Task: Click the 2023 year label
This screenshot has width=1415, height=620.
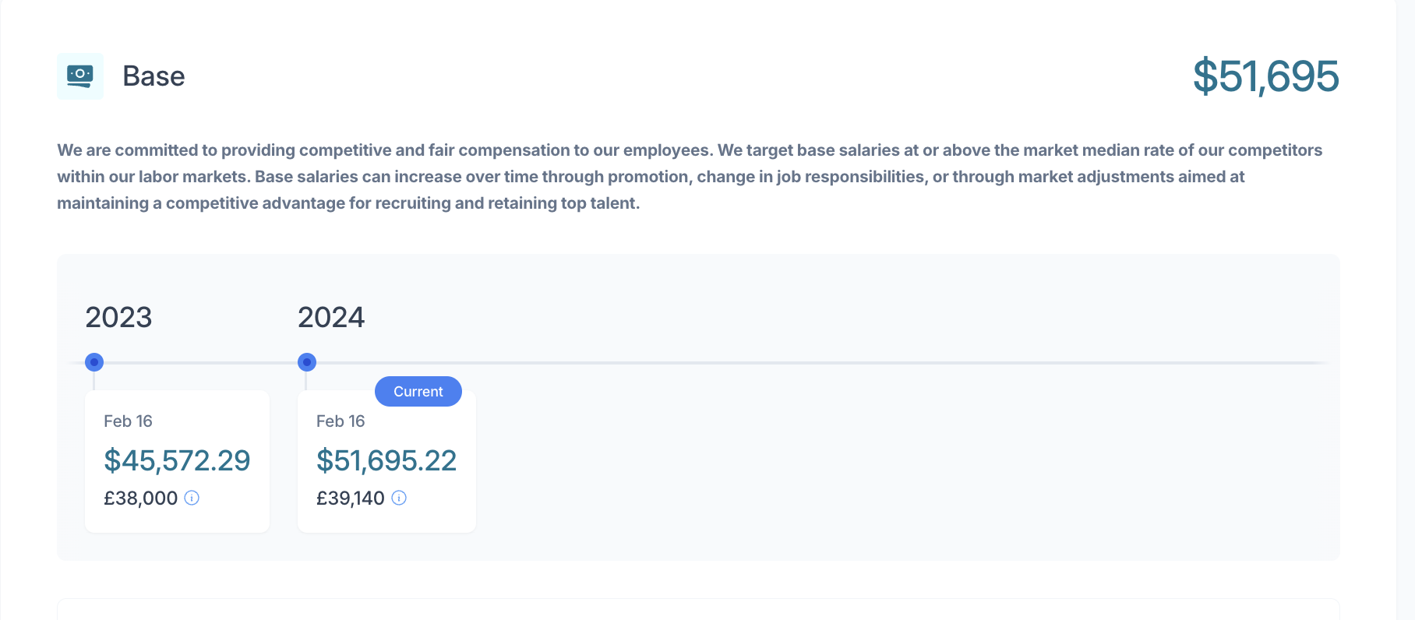Action: point(118,317)
